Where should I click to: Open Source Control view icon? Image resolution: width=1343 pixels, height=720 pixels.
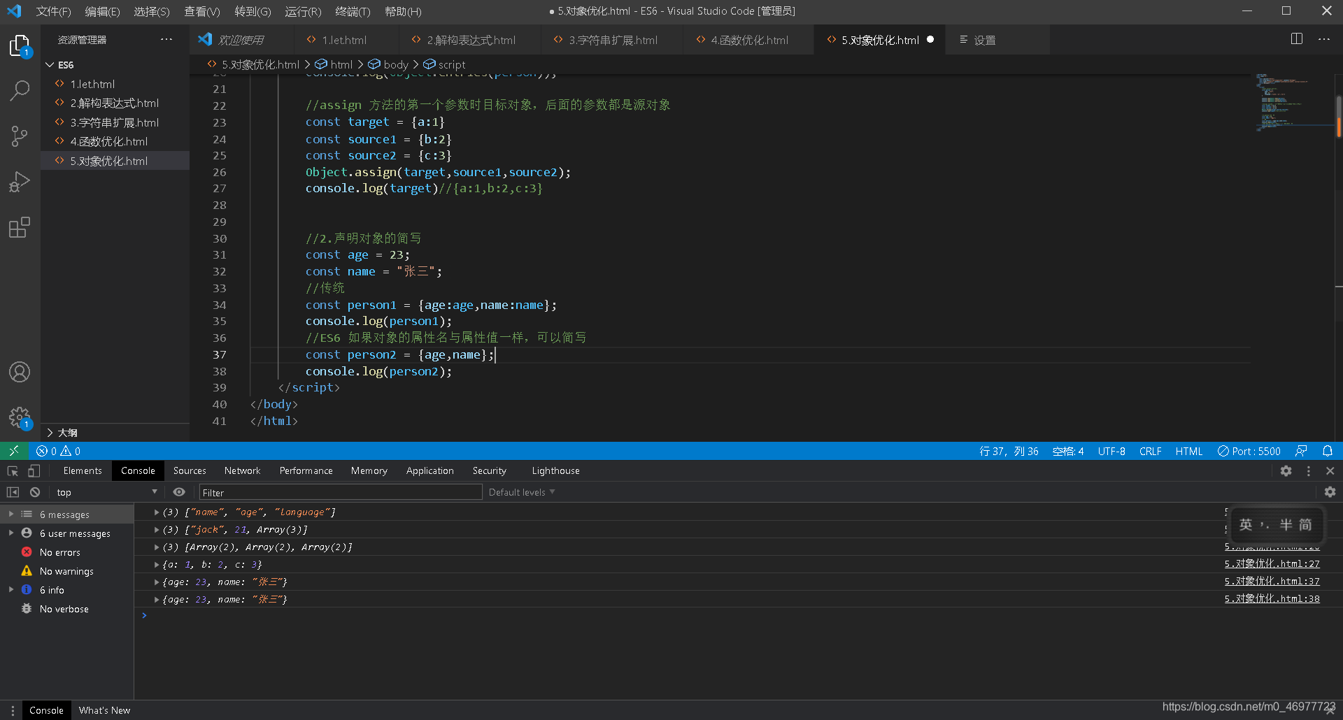coord(20,136)
